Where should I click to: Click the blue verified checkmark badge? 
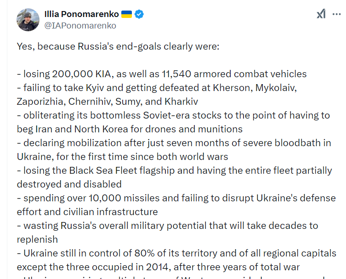pyautogui.click(x=139, y=14)
